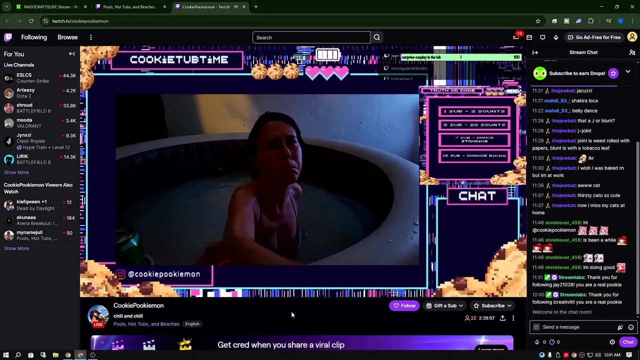Open Jynxzi's Clash Royale channel
Screen dimensions: 640x360
coord(40,141)
